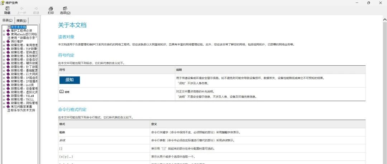The image size is (387, 164).
Task: Click the 前进 (Forward) toolbar button
Action: pos(36,10)
